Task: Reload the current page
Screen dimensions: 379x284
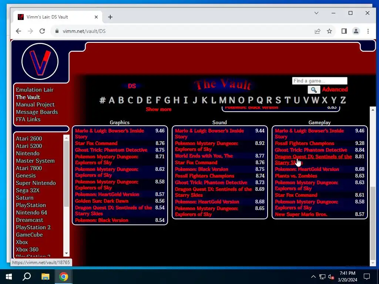Action: (x=42, y=31)
